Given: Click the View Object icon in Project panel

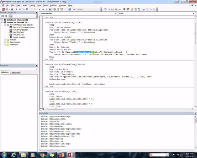Looking at the screenshot, I should (6, 16).
